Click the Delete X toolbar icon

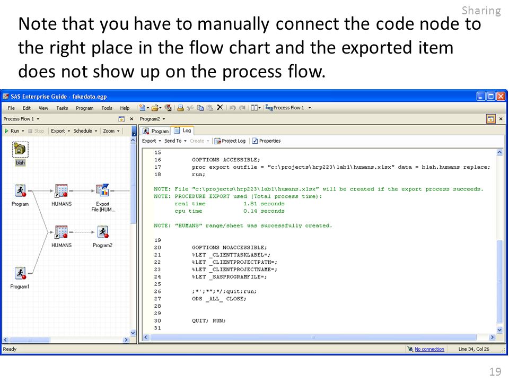(x=220, y=107)
